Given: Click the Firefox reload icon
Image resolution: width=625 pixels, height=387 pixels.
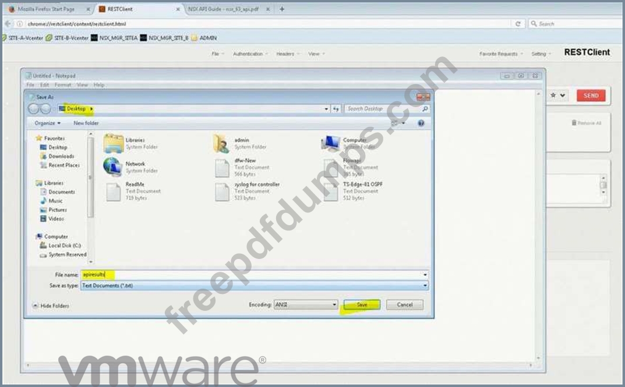Looking at the screenshot, I should [x=518, y=24].
